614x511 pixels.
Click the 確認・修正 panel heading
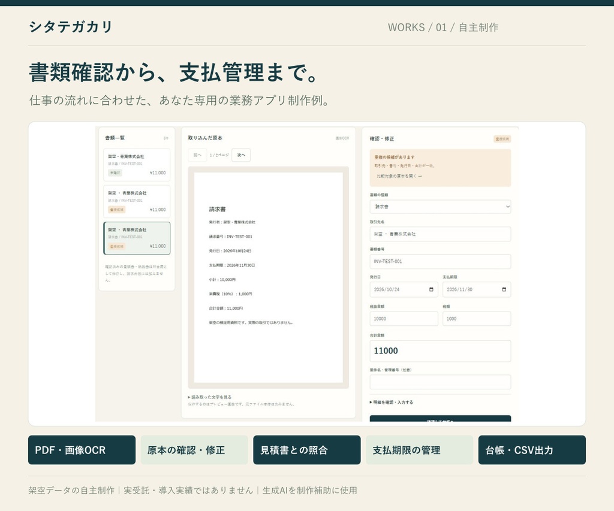point(382,139)
